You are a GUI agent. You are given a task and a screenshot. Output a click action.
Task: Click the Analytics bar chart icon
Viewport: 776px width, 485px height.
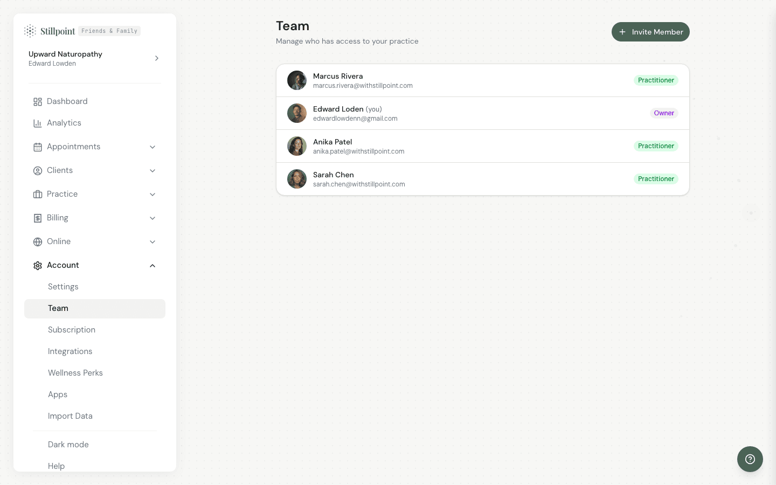[38, 123]
